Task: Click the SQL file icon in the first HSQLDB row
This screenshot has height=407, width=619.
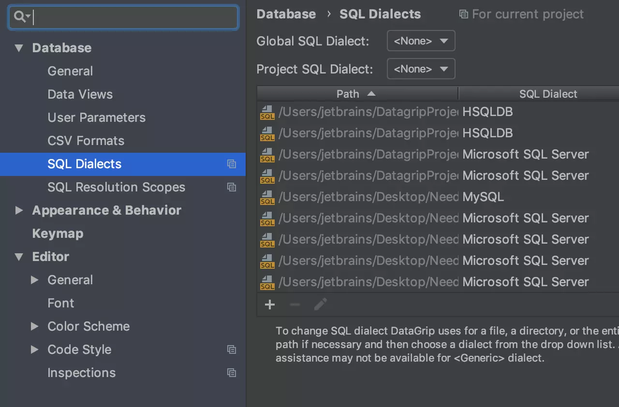Action: (x=267, y=112)
